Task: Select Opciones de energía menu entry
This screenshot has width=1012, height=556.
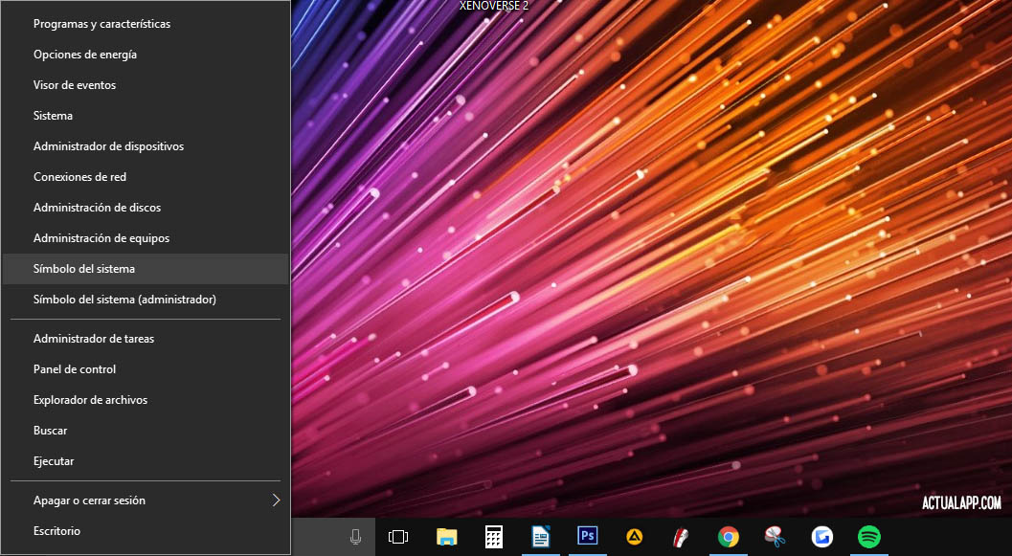Action: pos(146,55)
